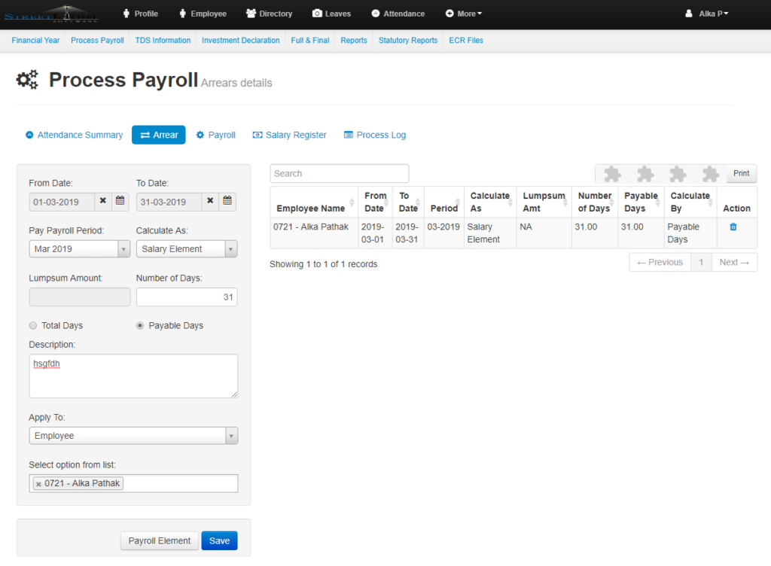771x566 pixels.
Task: Open the From Date calendar picker icon
Action: pos(120,201)
